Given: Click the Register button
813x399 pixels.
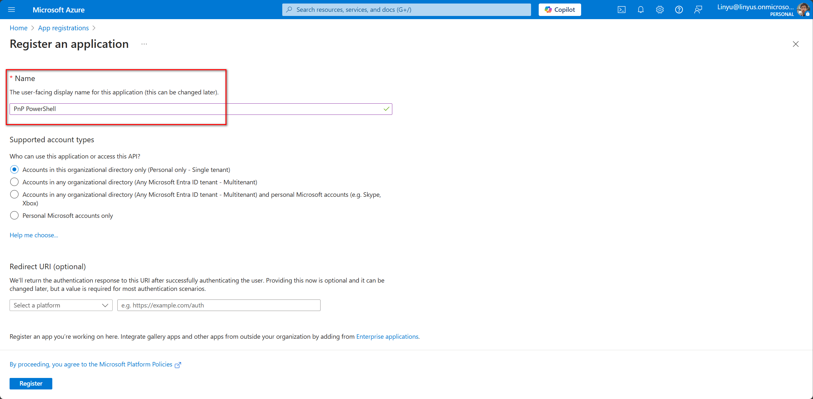Looking at the screenshot, I should 31,383.
